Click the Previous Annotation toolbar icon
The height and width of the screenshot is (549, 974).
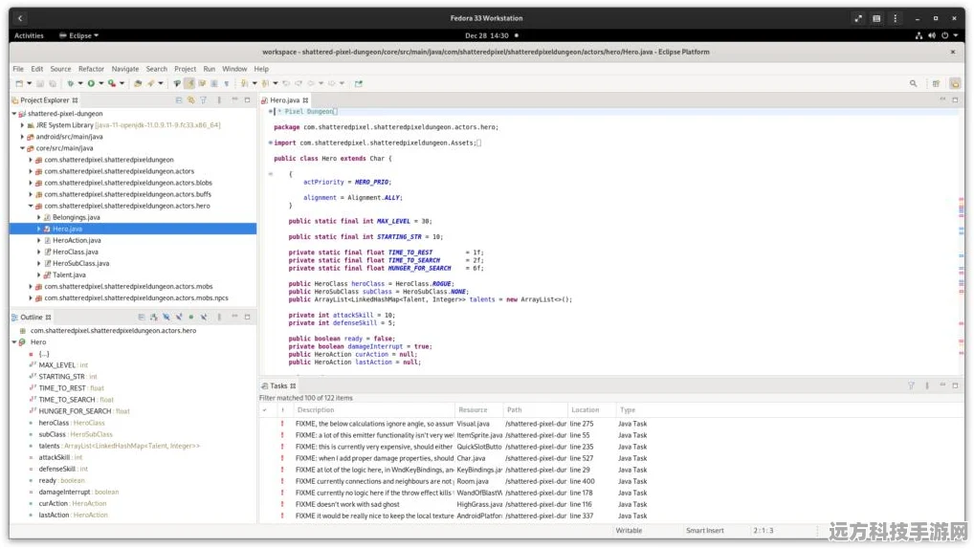tap(266, 83)
